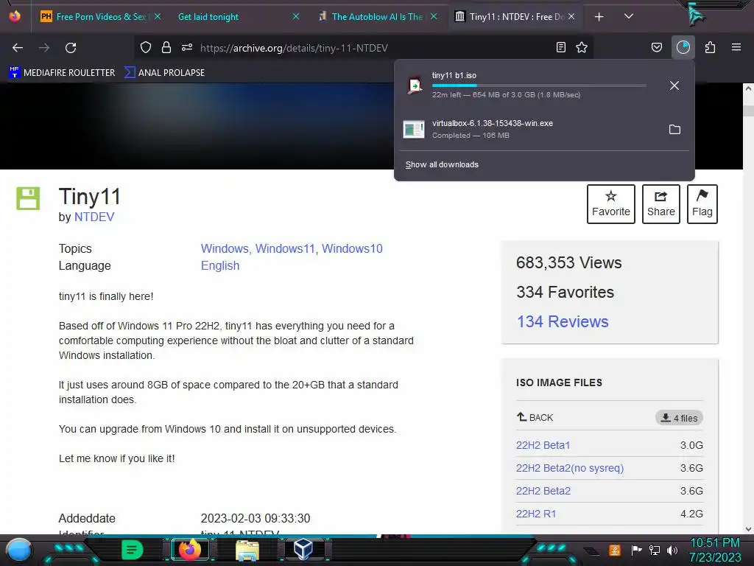Click the tiny11 download progress bar
Viewport: 754px width, 566px height.
538,85
